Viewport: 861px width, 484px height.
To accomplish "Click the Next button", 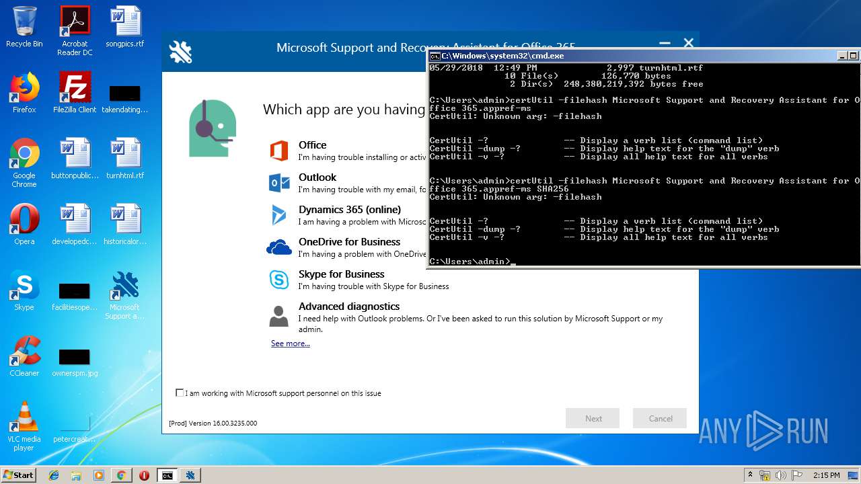I will click(593, 418).
